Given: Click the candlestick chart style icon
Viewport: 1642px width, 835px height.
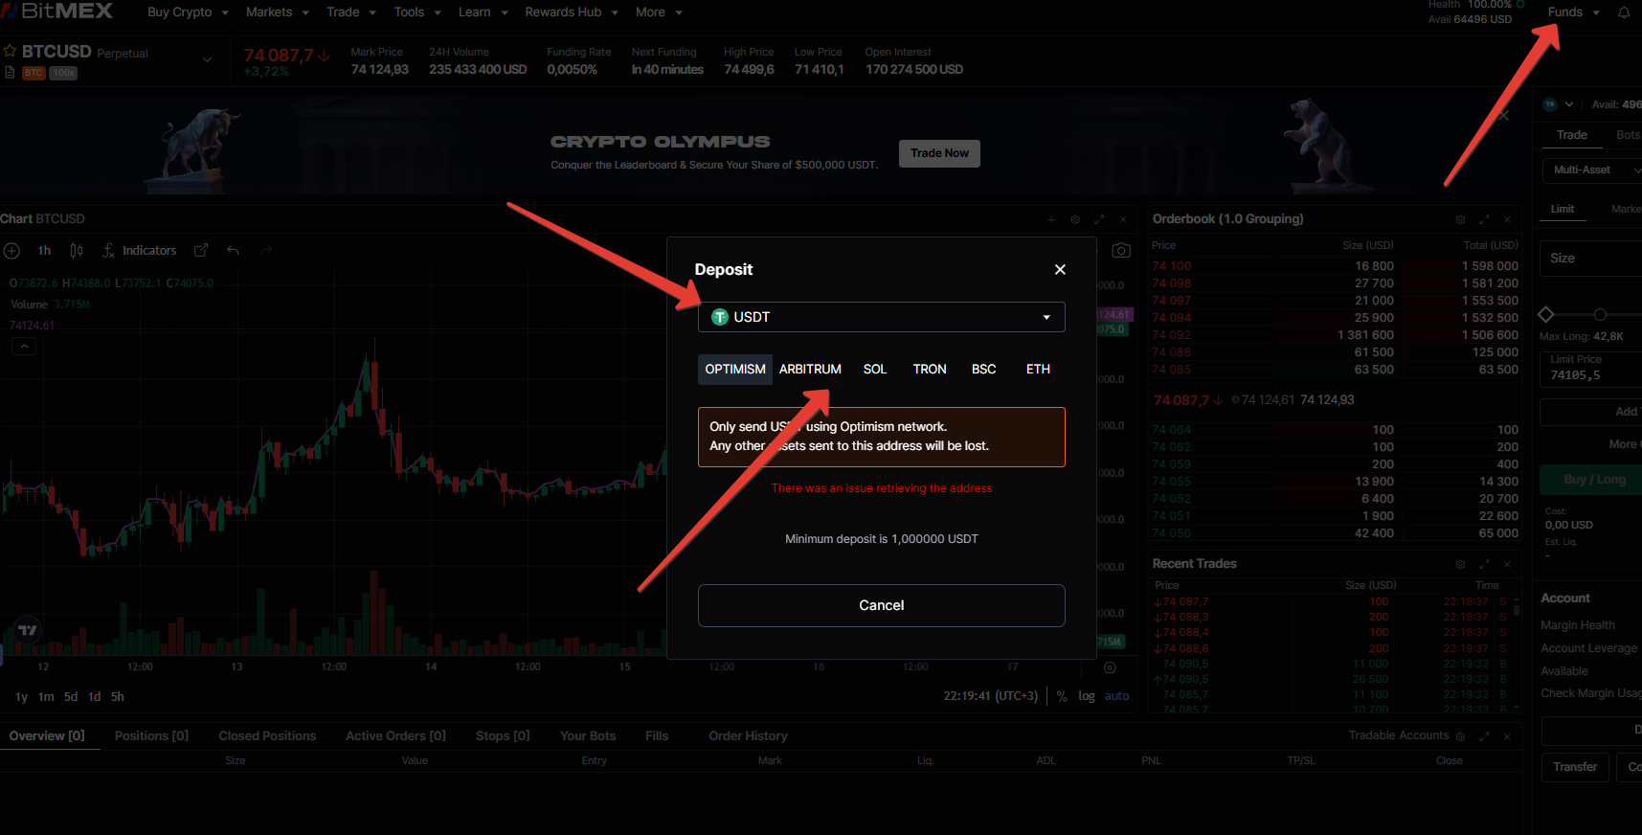Looking at the screenshot, I should pyautogui.click(x=77, y=251).
